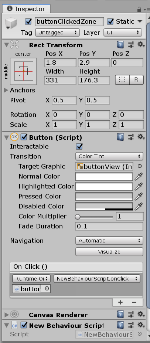Screen dimensions: 150x343
Task: Click the anchor presets box
Action: [23, 71]
